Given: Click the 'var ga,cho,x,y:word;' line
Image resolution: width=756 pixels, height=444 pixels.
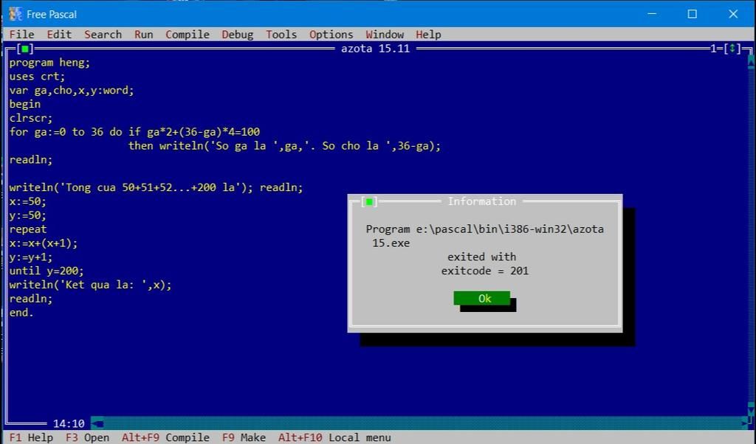Looking at the screenshot, I should pyautogui.click(x=72, y=91).
